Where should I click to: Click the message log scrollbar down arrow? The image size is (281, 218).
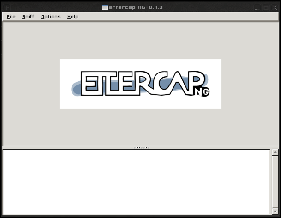coord(275,212)
